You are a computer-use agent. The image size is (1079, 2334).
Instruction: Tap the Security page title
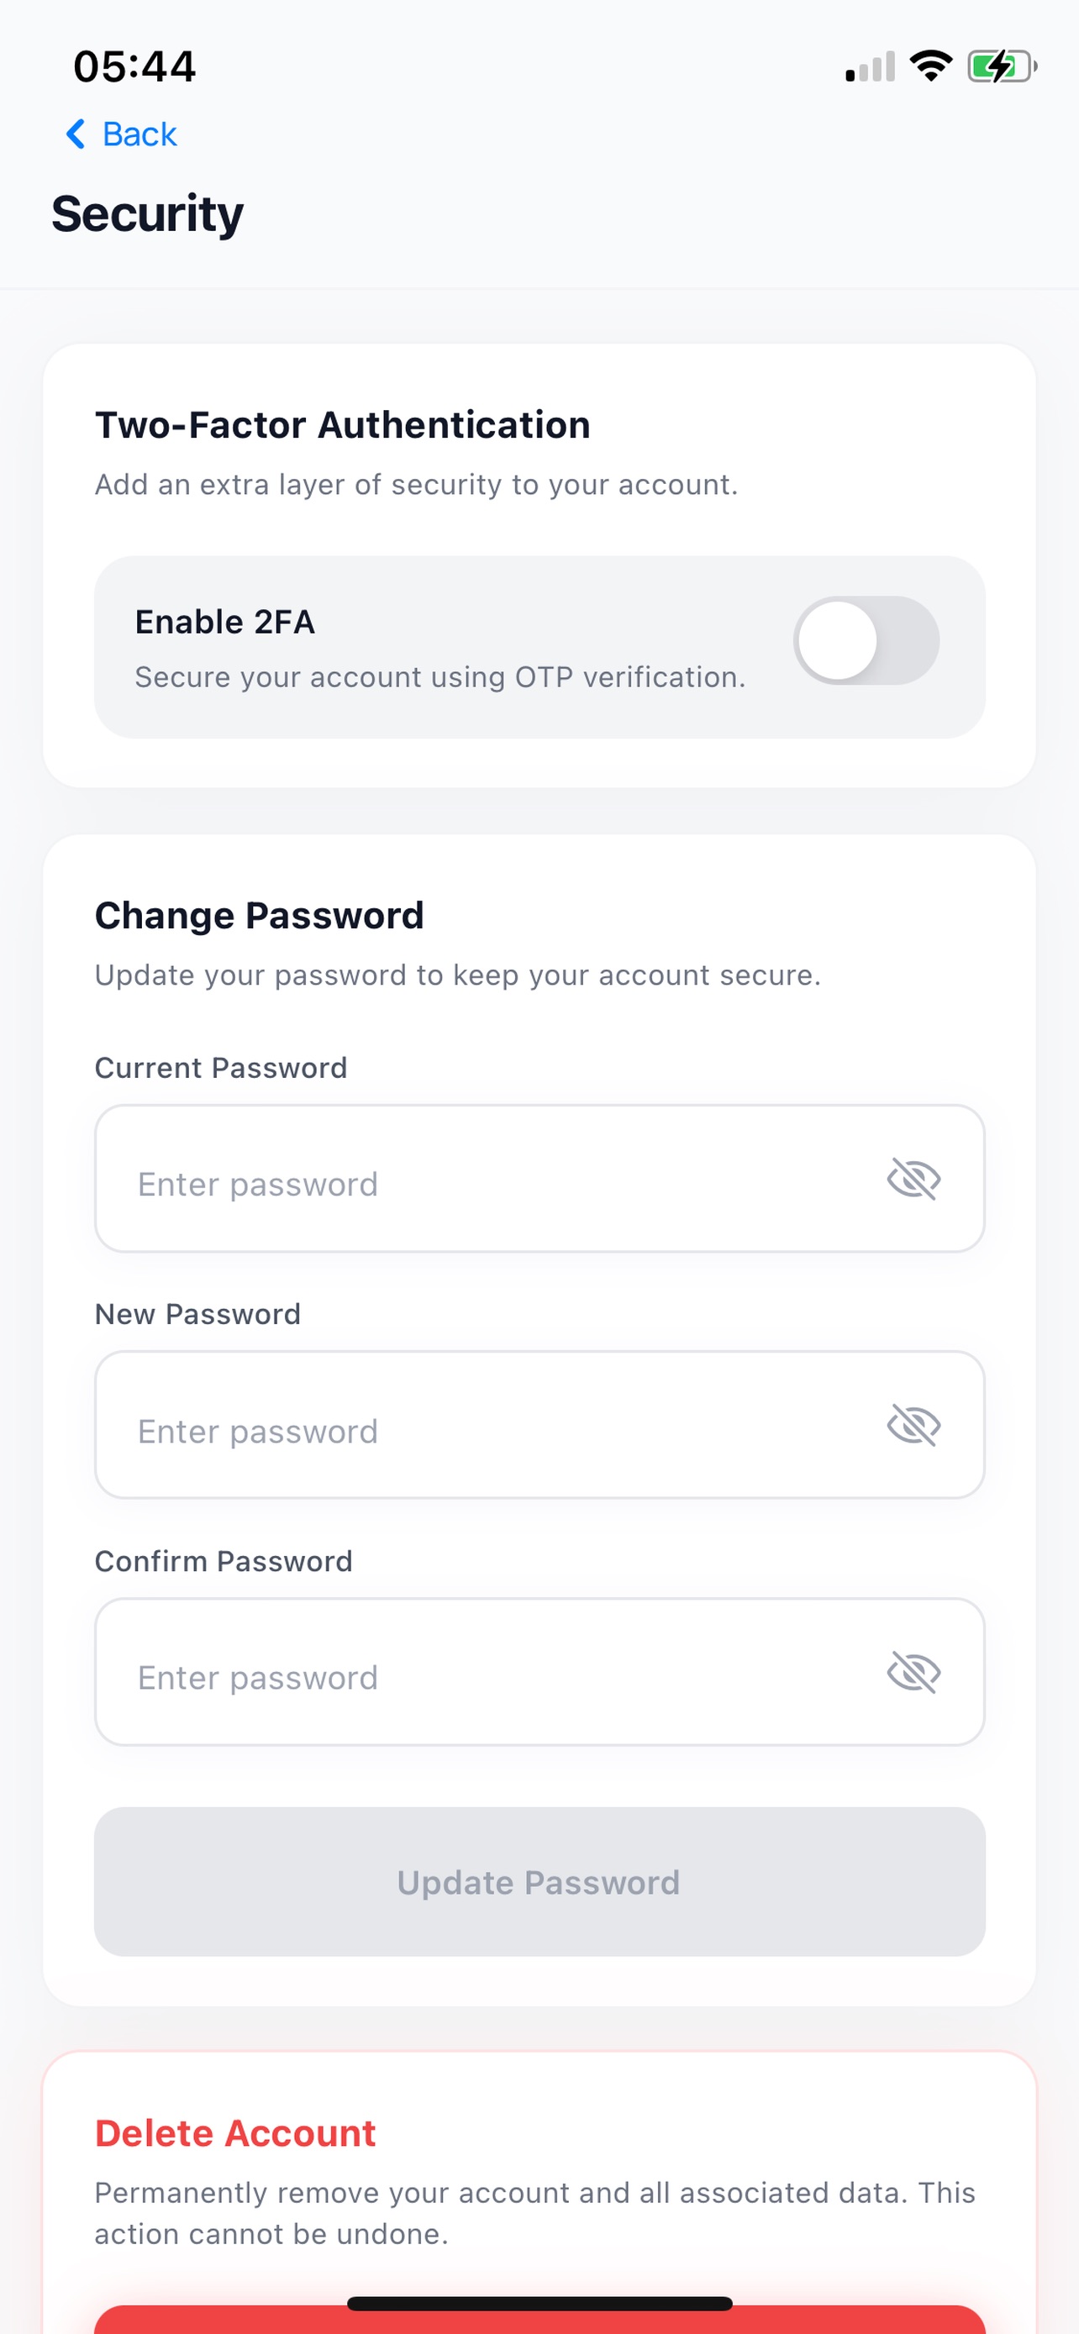(x=148, y=215)
